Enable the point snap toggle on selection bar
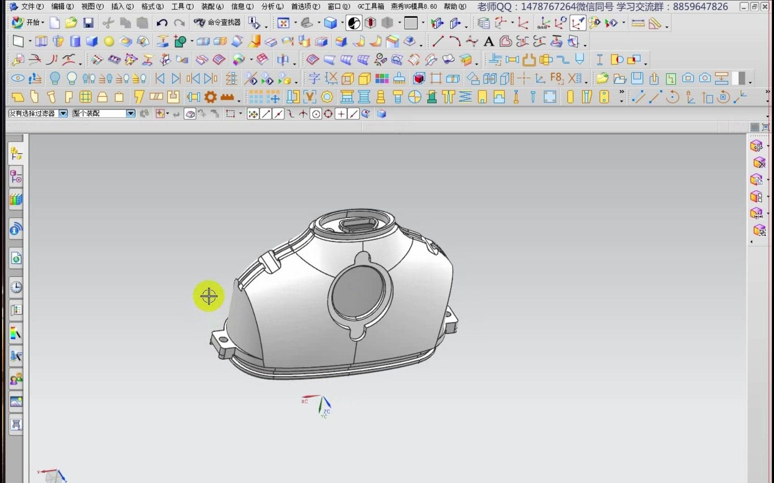The image size is (774, 483). click(x=253, y=114)
